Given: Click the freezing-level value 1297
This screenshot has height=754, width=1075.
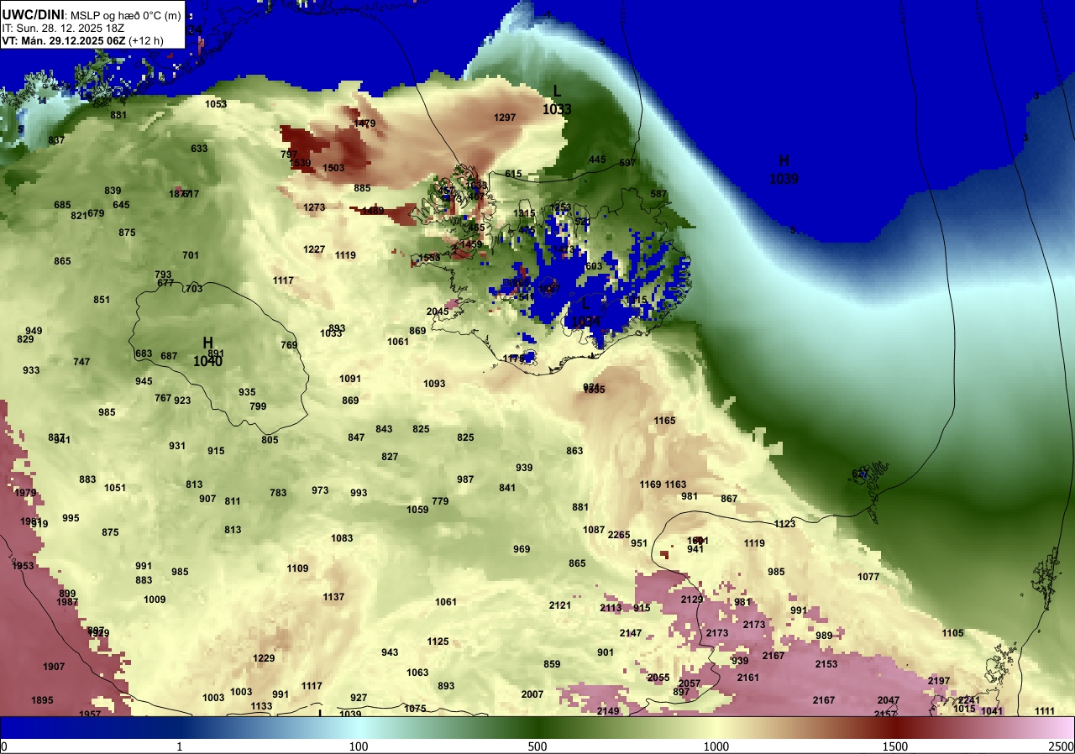Looking at the screenshot, I should [505, 118].
